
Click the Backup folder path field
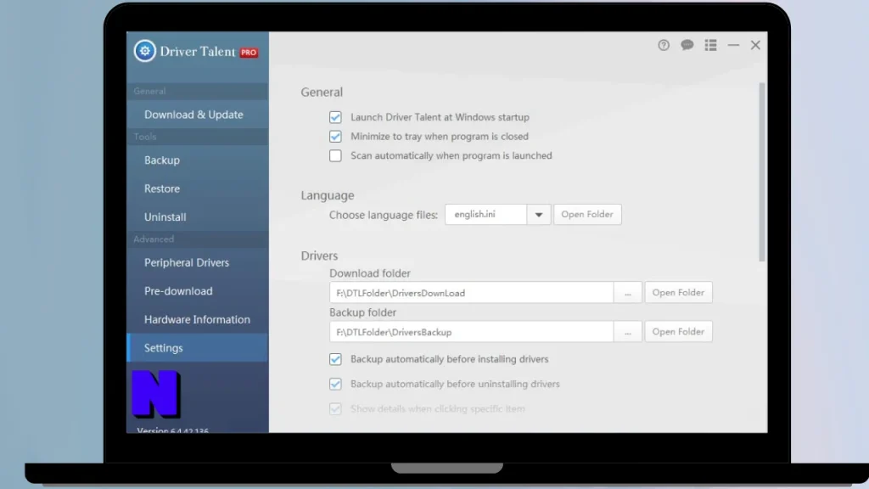[x=471, y=332]
